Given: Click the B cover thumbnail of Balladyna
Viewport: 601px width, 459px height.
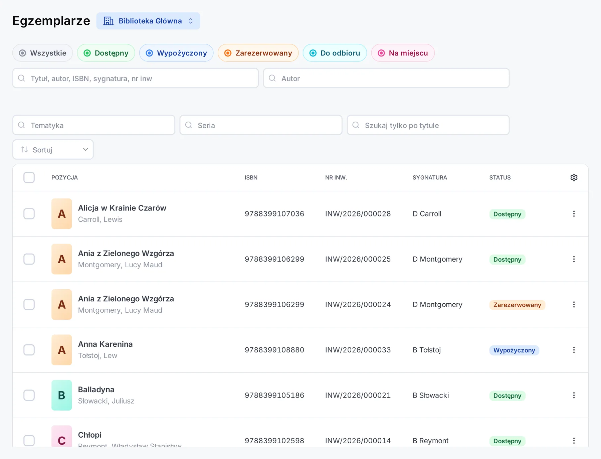Looking at the screenshot, I should point(62,395).
